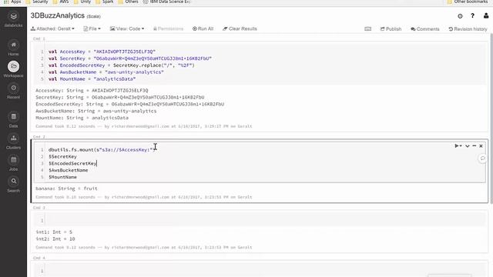Open Comments panel
The width and height of the screenshot is (493, 277).
[424, 29]
